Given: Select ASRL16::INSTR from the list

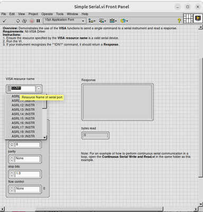Looking at the screenshot, I should (23, 123).
